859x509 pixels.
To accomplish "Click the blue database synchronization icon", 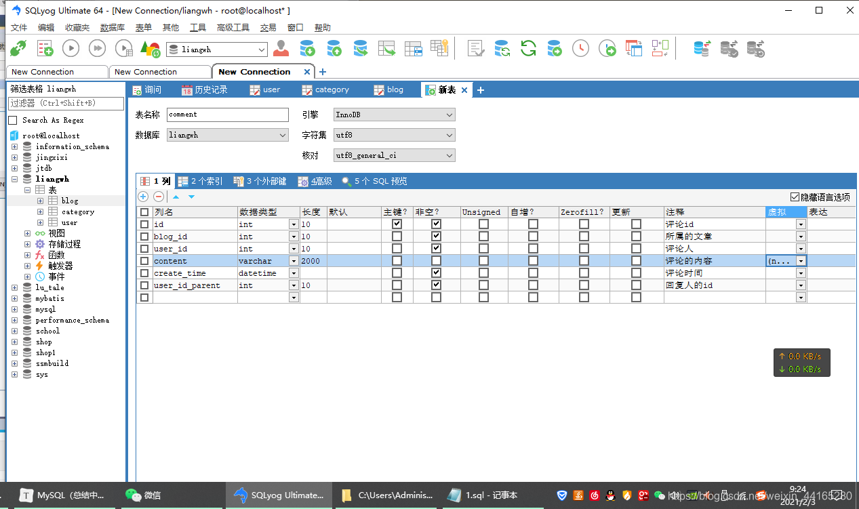I will pyautogui.click(x=702, y=48).
